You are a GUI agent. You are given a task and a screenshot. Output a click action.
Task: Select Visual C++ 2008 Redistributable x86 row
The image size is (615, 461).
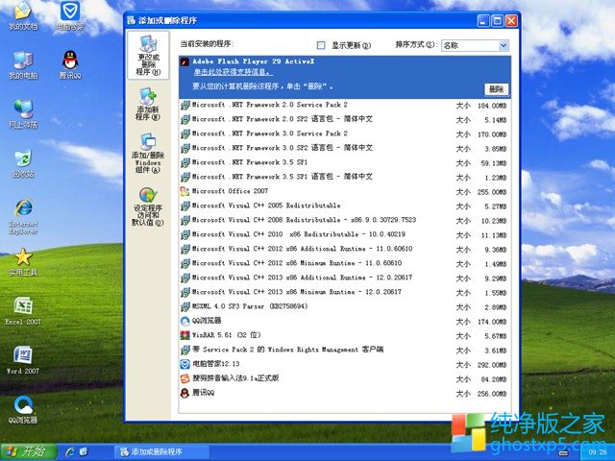pos(344,220)
